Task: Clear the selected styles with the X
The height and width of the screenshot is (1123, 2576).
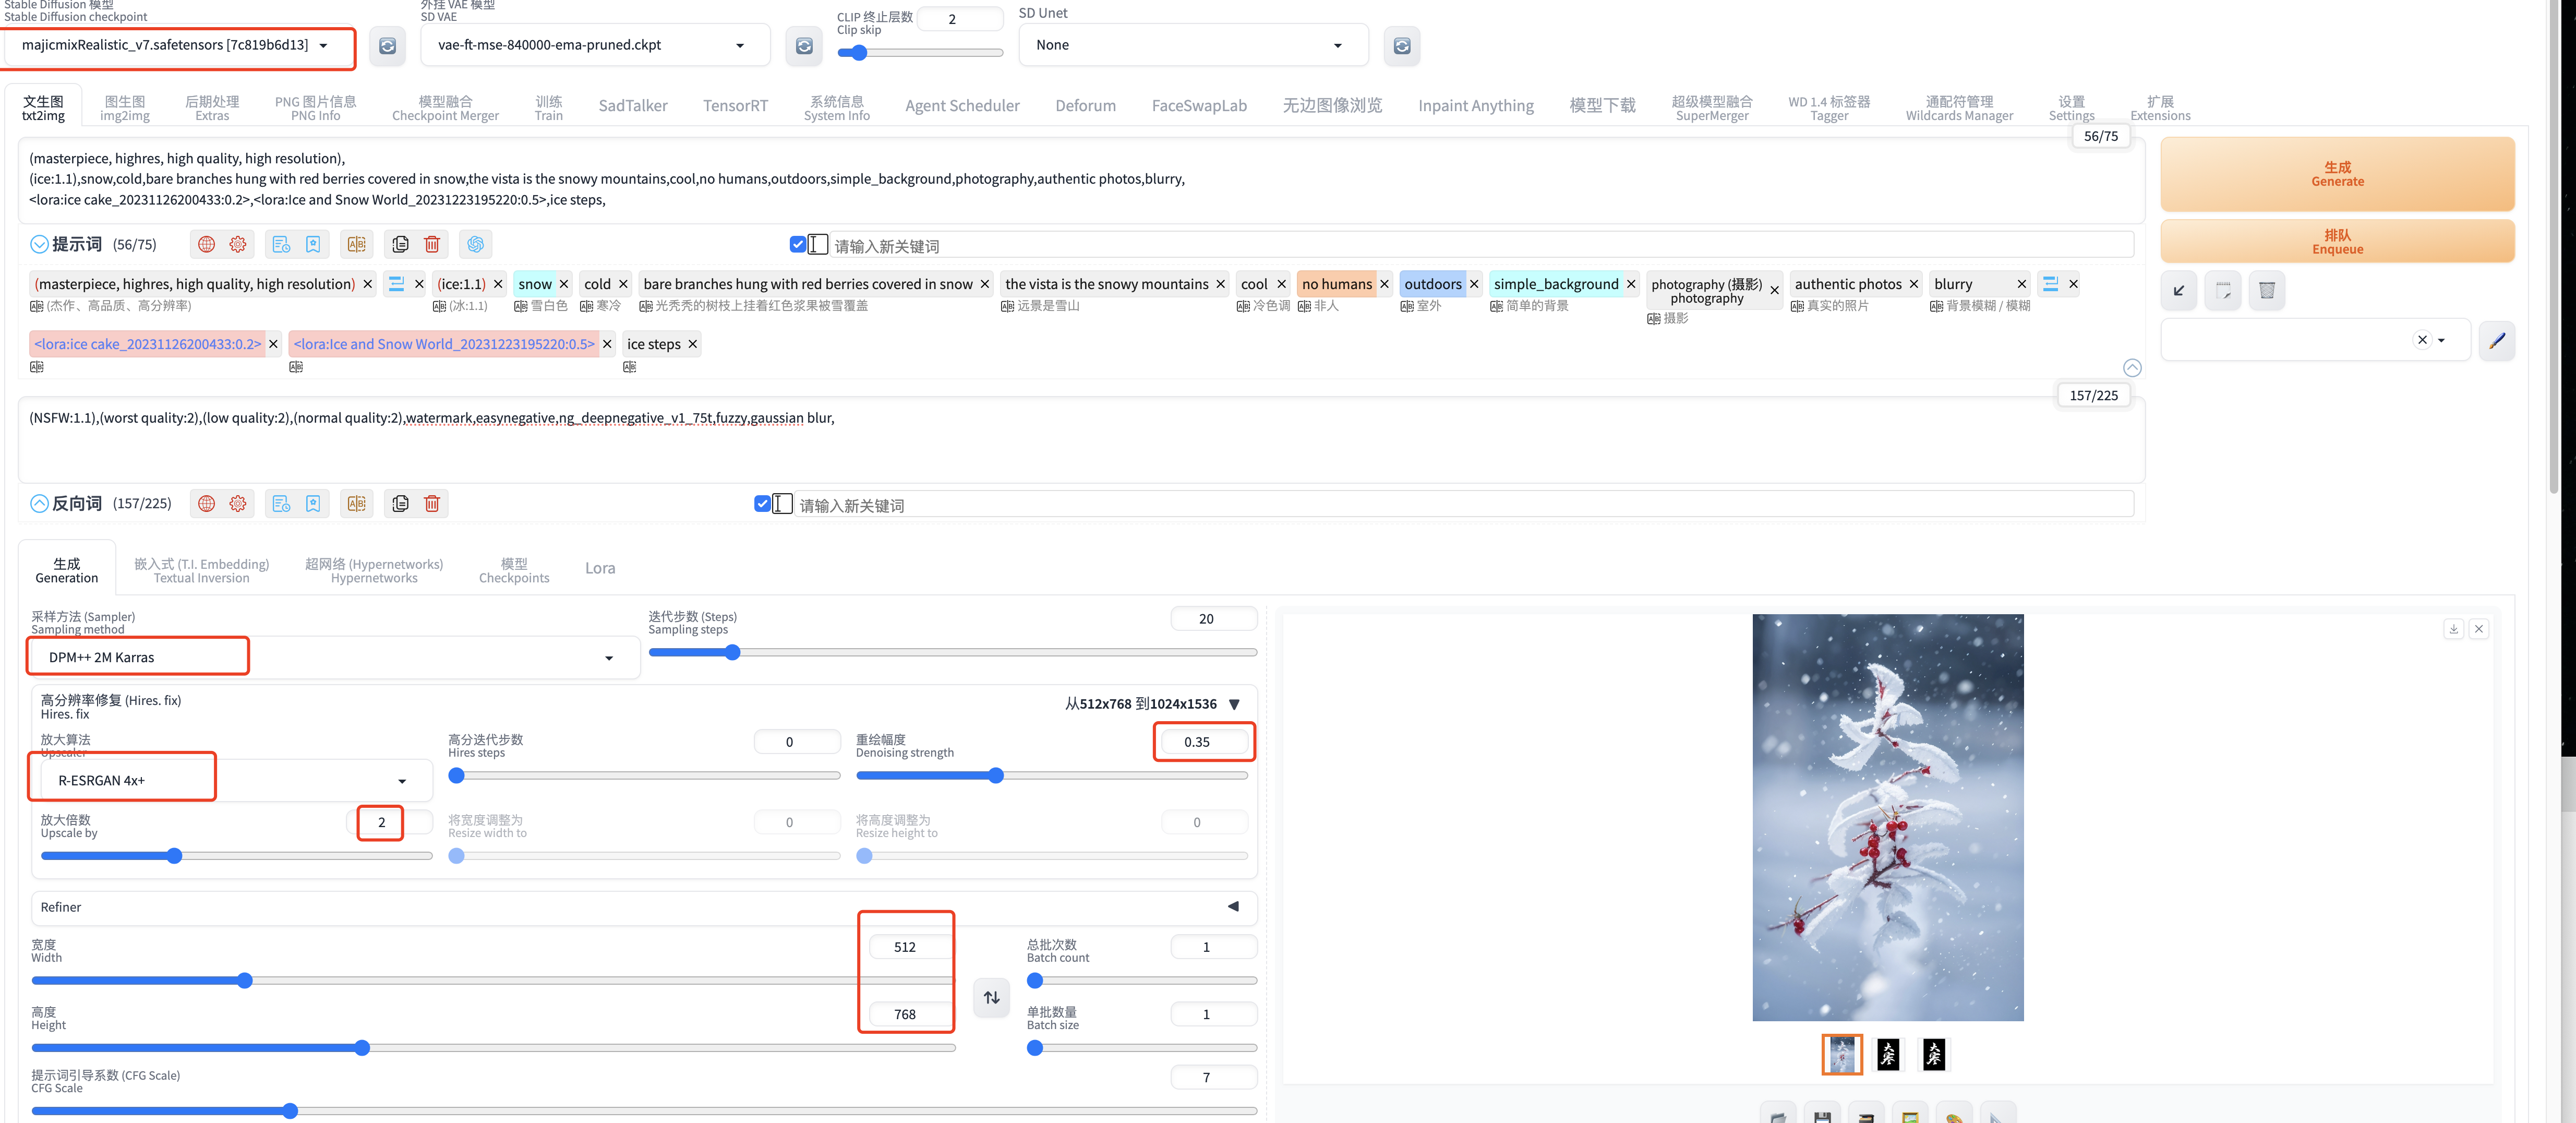Action: click(2422, 340)
